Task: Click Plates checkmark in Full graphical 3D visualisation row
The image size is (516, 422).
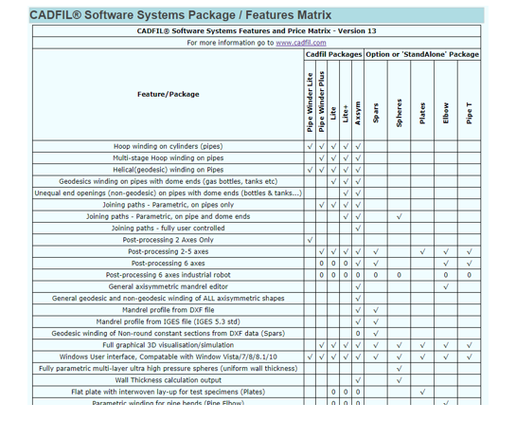Action: [x=422, y=345]
